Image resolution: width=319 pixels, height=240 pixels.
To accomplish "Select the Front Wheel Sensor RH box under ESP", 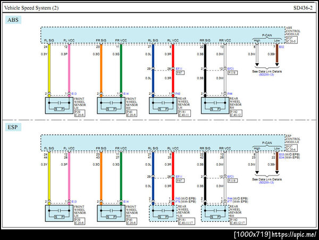I will [x=111, y=213].
